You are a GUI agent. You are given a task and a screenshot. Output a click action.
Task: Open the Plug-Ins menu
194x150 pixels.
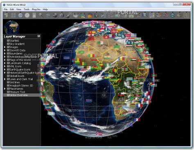click(x=36, y=9)
